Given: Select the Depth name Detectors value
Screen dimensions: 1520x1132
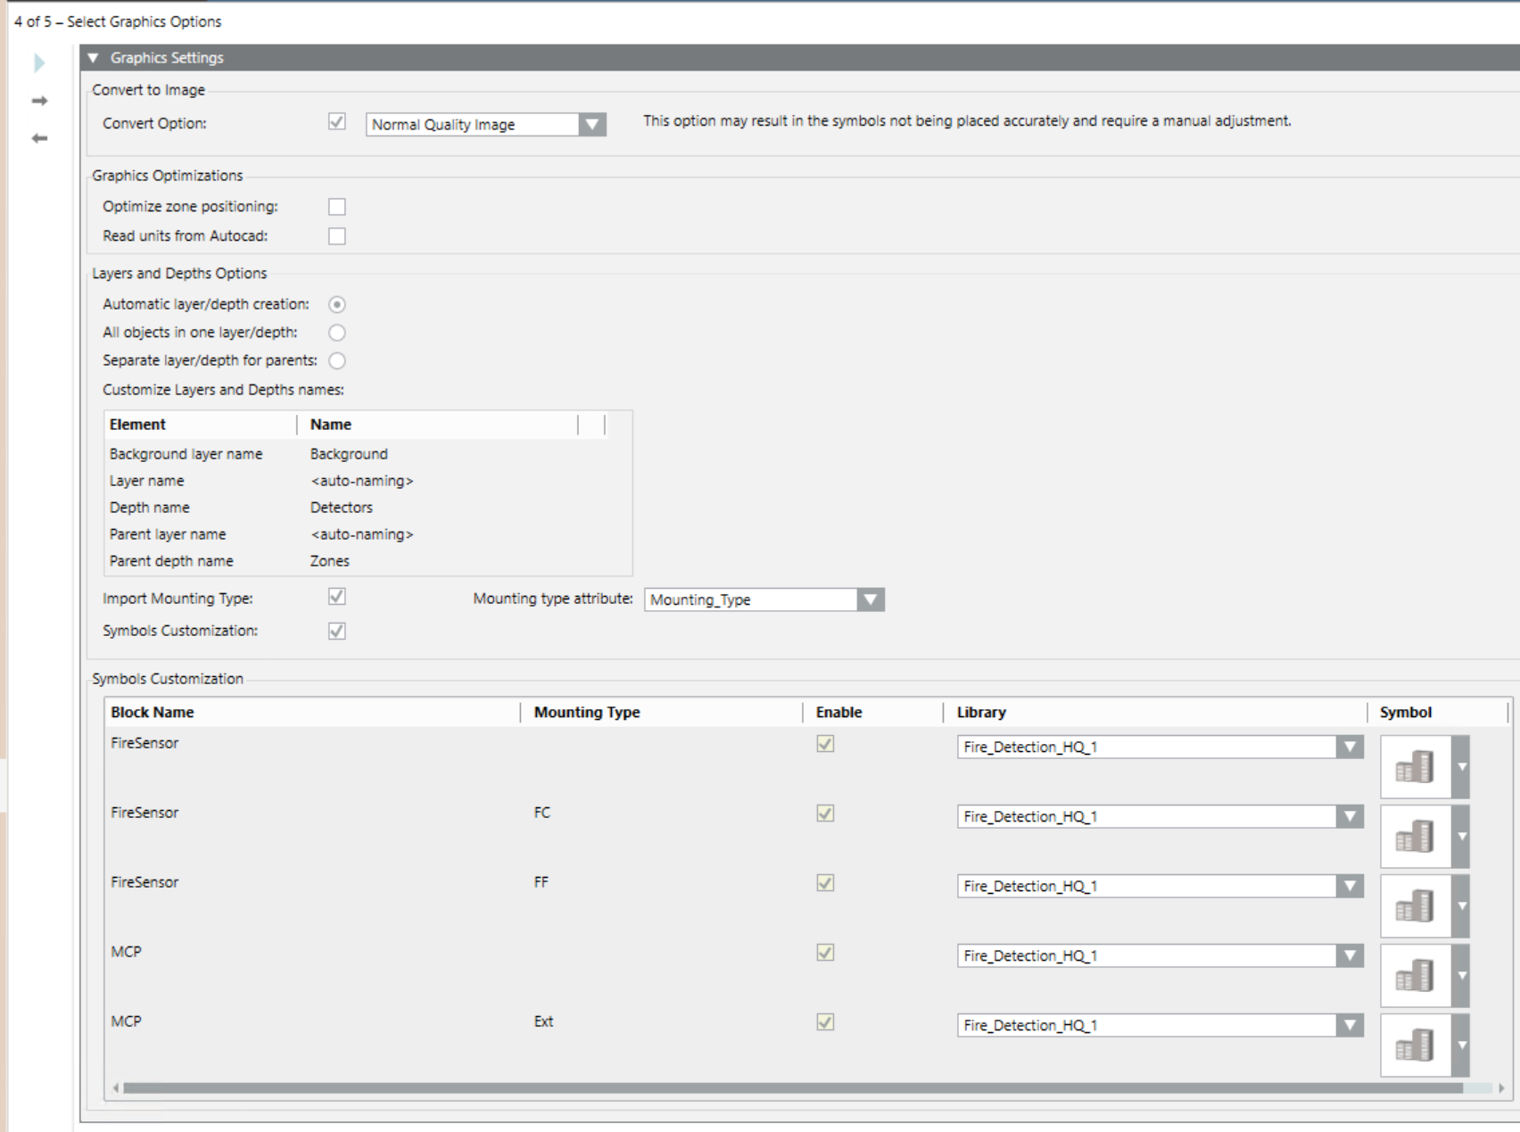Looking at the screenshot, I should (342, 508).
